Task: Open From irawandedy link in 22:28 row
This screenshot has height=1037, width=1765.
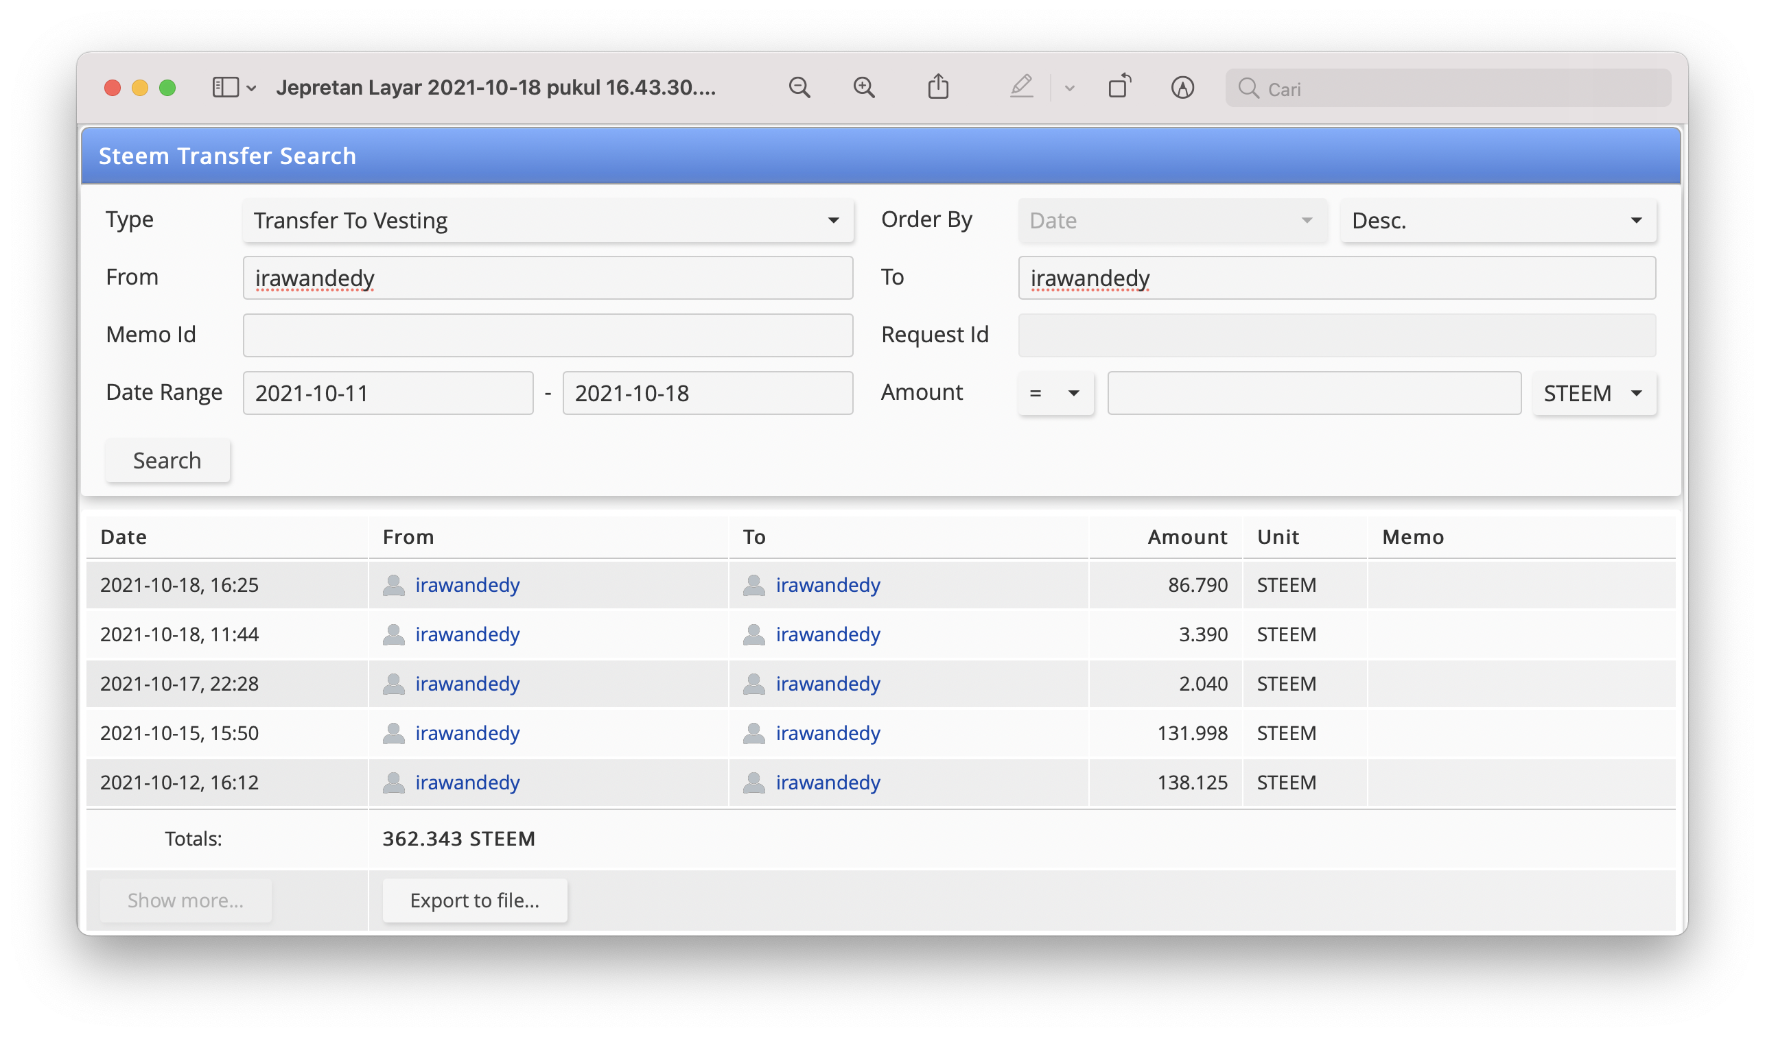Action: click(x=467, y=683)
